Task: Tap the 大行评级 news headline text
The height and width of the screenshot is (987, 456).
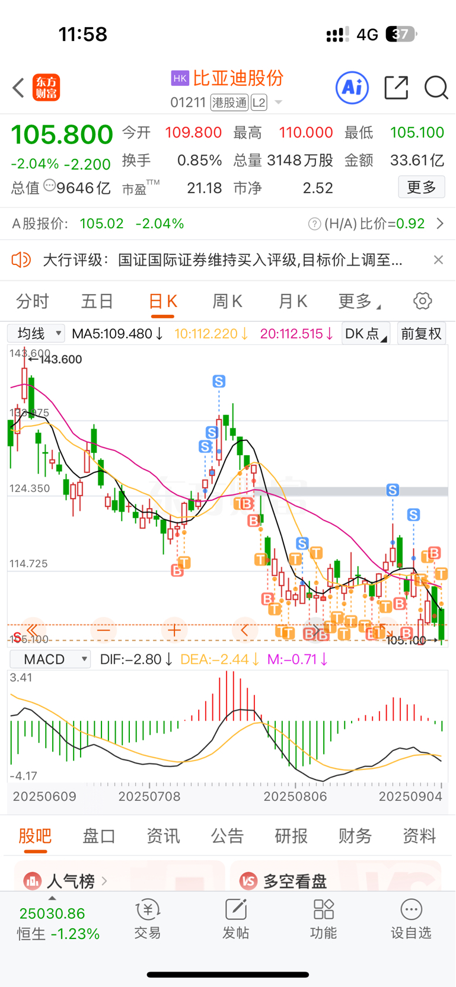Action: point(223,260)
